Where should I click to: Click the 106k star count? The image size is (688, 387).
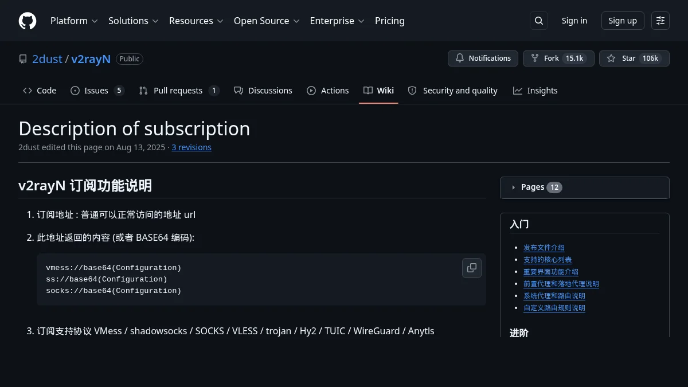click(650, 58)
